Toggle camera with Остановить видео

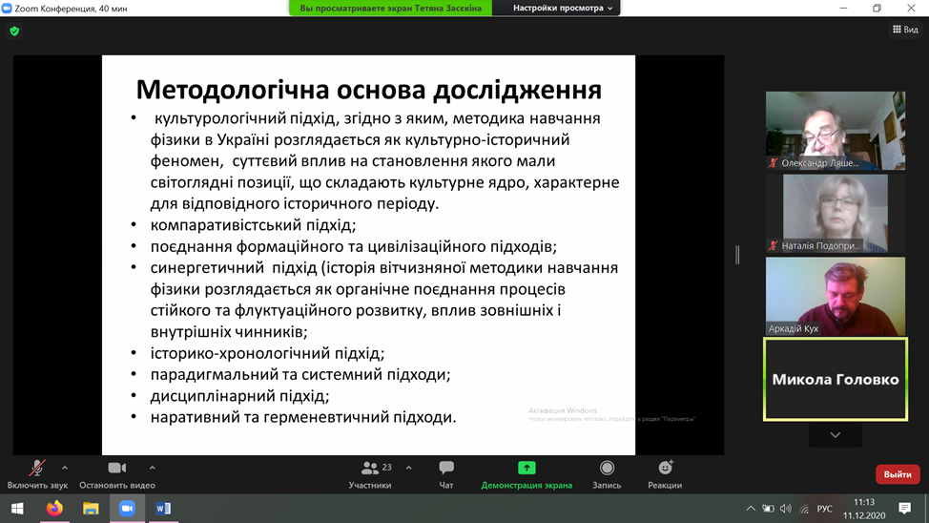[x=117, y=469]
